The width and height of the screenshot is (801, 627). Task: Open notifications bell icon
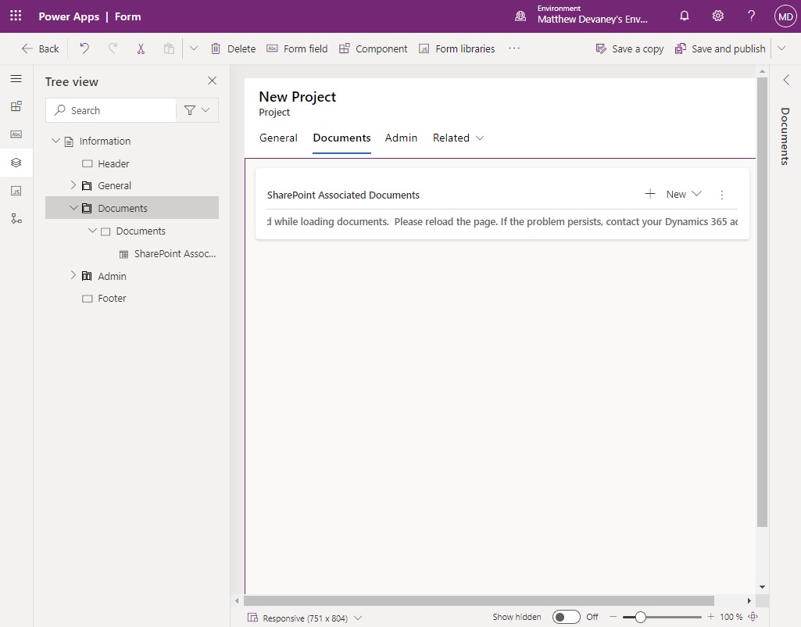point(684,16)
